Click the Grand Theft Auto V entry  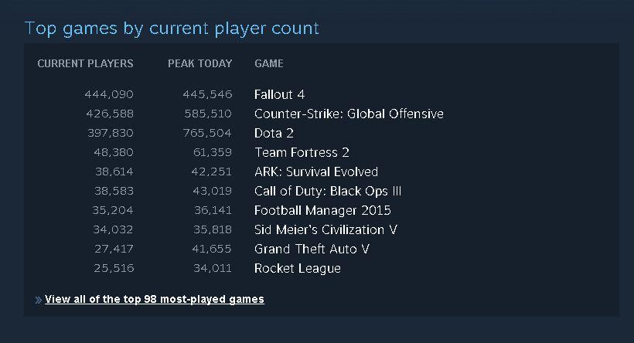[312, 249]
